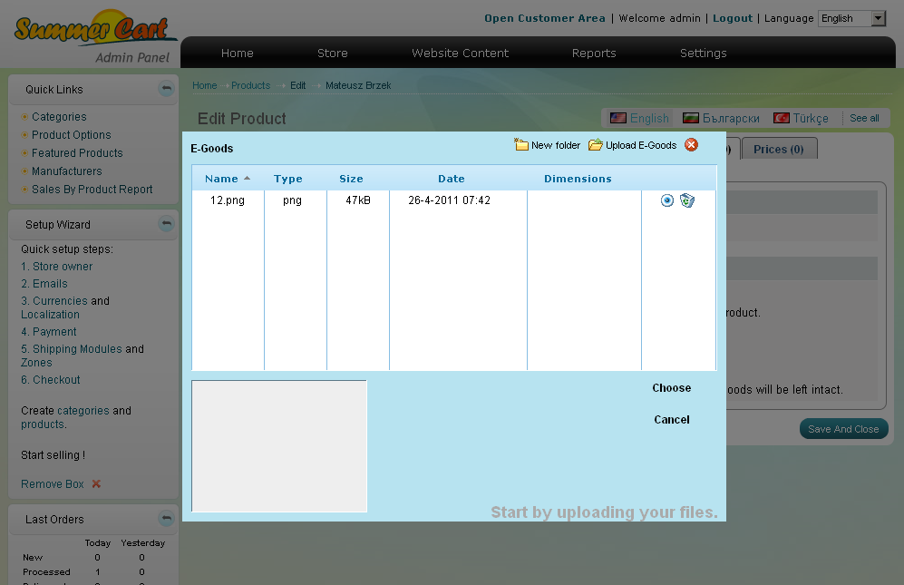Open the Reports menu
The height and width of the screenshot is (585, 904).
coord(594,54)
